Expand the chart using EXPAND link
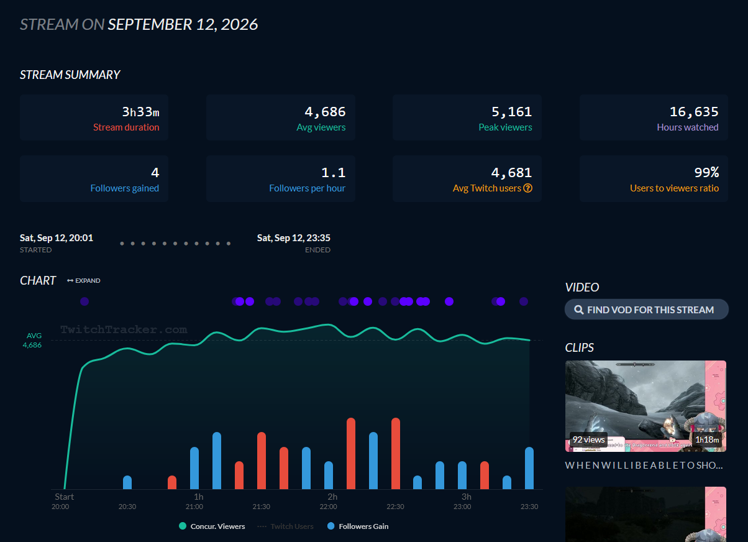The height and width of the screenshot is (542, 748). pyautogui.click(x=88, y=281)
